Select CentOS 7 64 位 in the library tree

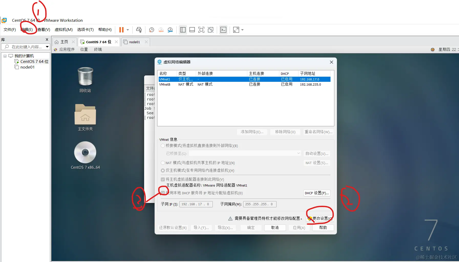coord(31,62)
